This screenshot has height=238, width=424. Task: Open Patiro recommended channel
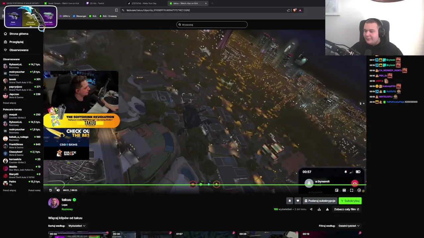(x=22, y=183)
